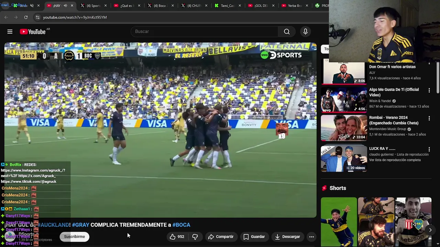Image resolution: width=440 pixels, height=247 pixels.
Task: Open Rombai - Verano 2024 title link
Action: coord(394,120)
